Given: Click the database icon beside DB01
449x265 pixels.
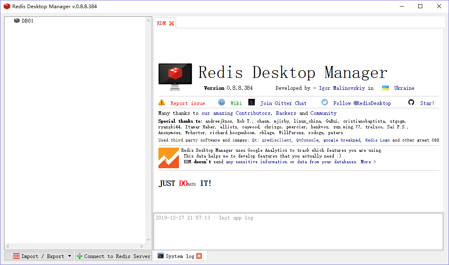Looking at the screenshot, I should point(17,20).
